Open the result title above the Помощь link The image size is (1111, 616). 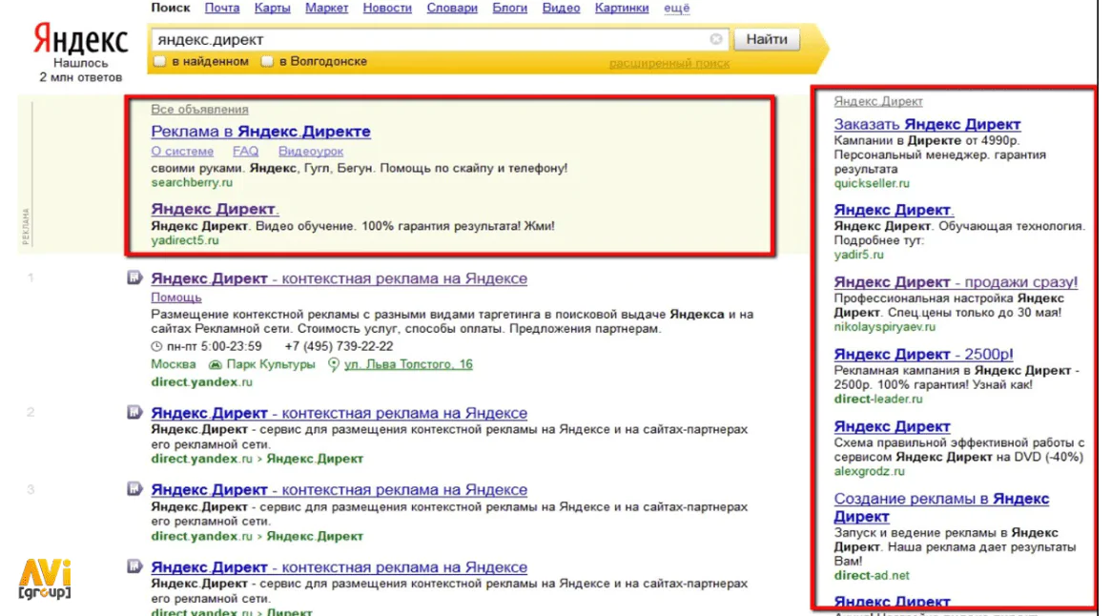click(339, 278)
